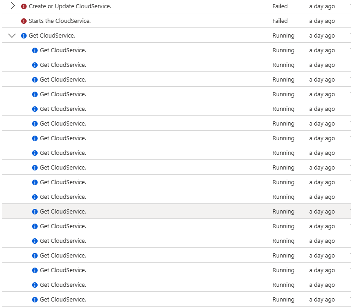Click the error icon beside Starts the CloudService

(x=24, y=21)
